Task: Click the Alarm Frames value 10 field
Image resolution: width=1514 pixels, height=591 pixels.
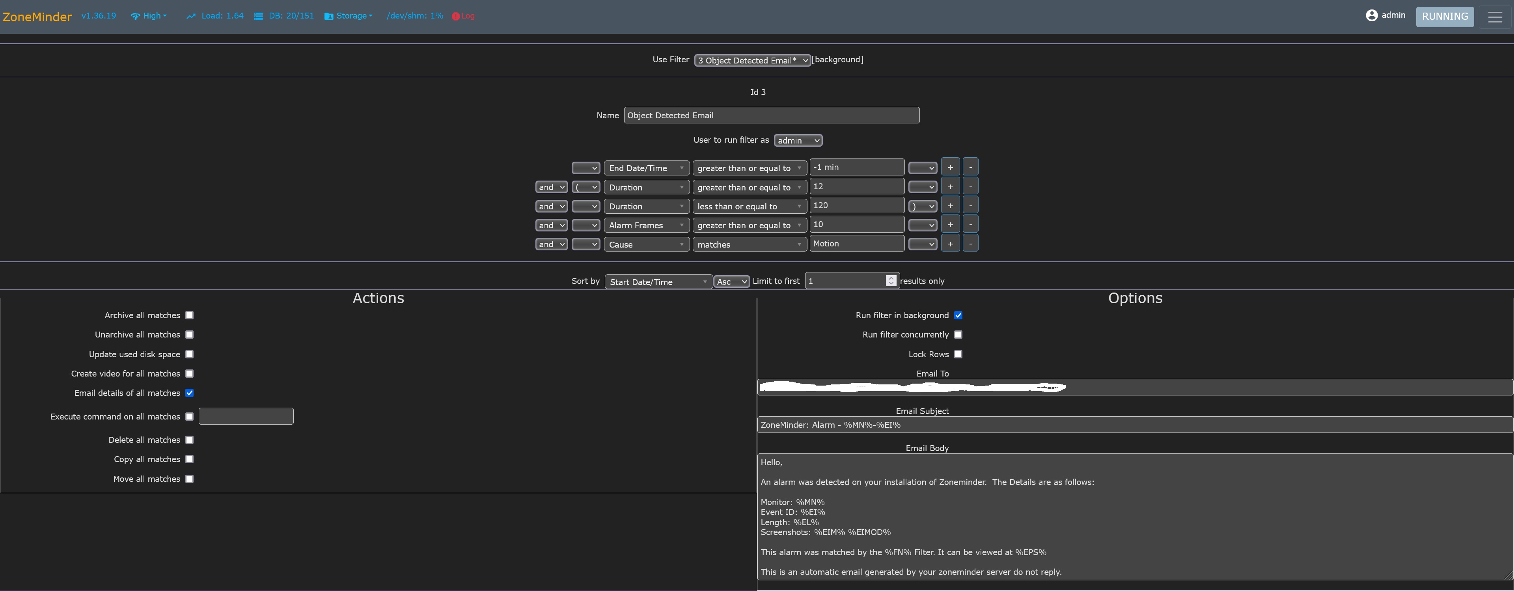Action: tap(857, 224)
